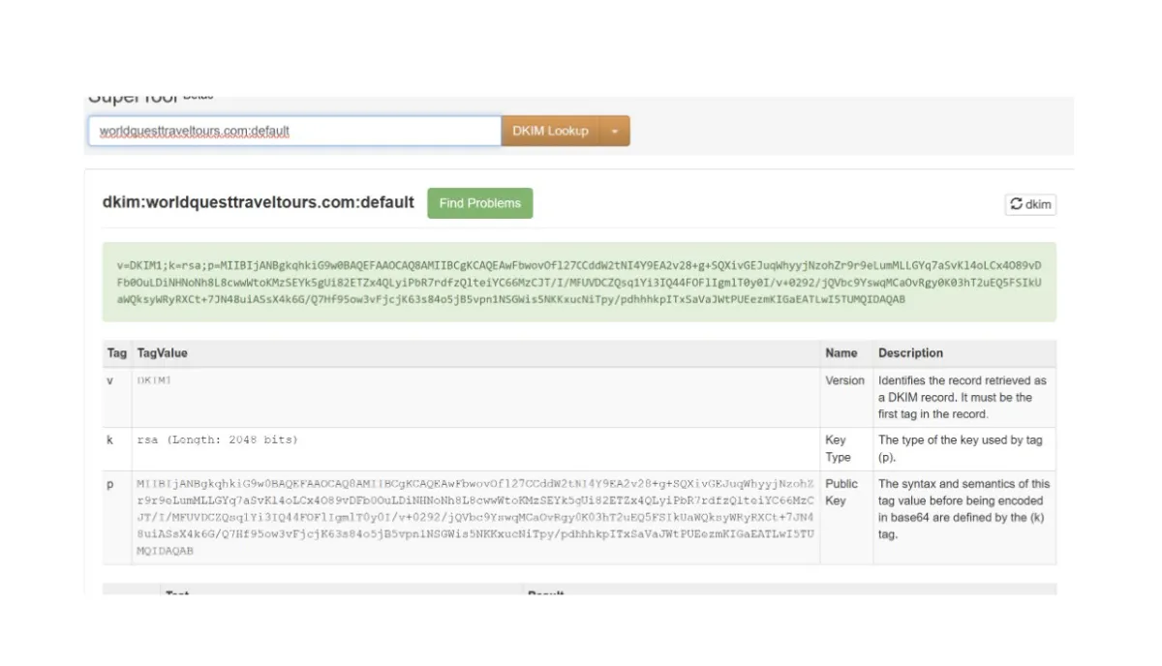Click the green Find Problems button
The image size is (1162, 666).
(480, 203)
